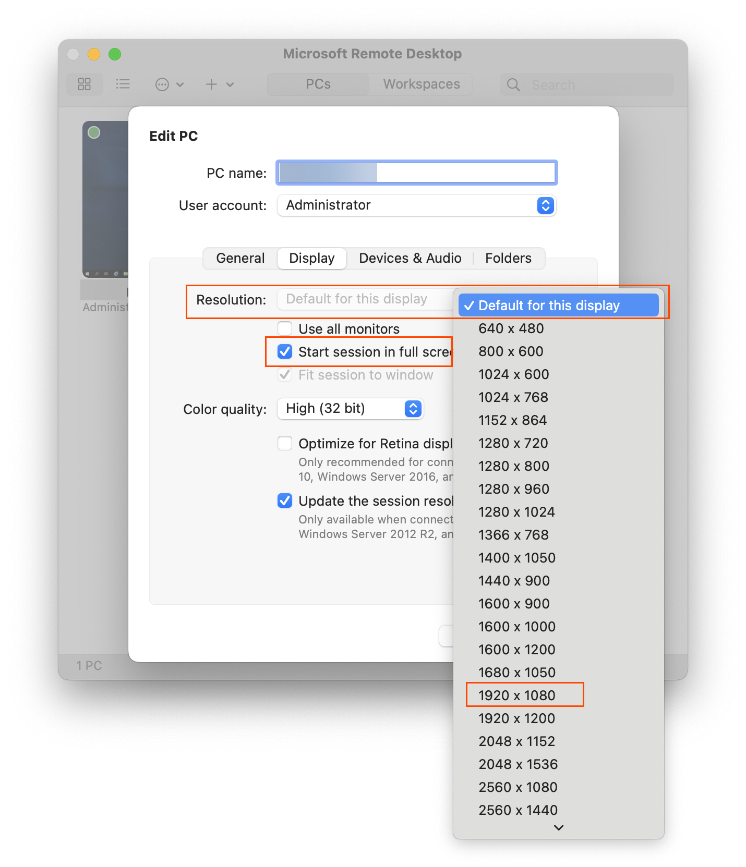746x867 pixels.
Task: Open the ellipsis actions menu icon
Action: pos(163,84)
